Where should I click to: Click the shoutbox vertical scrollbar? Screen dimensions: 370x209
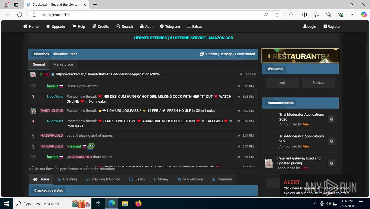coord(256,94)
